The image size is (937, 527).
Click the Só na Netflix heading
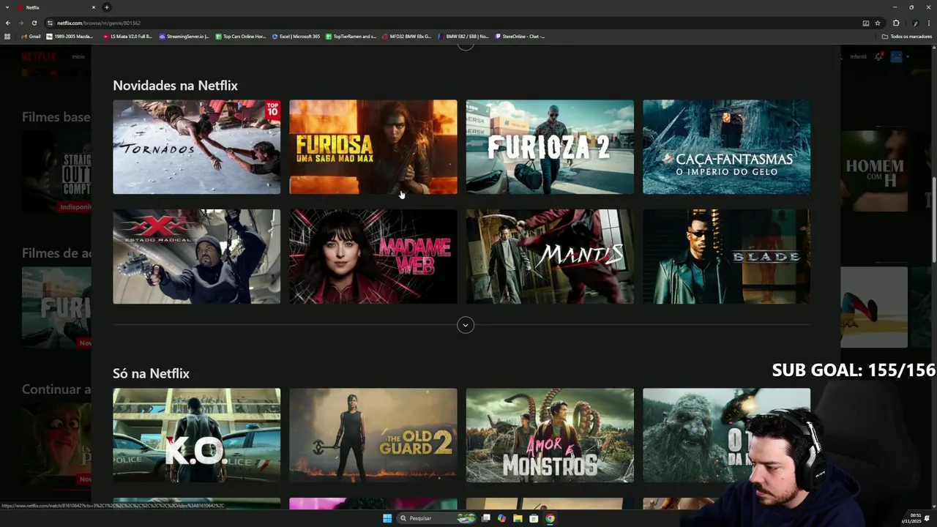coord(151,373)
